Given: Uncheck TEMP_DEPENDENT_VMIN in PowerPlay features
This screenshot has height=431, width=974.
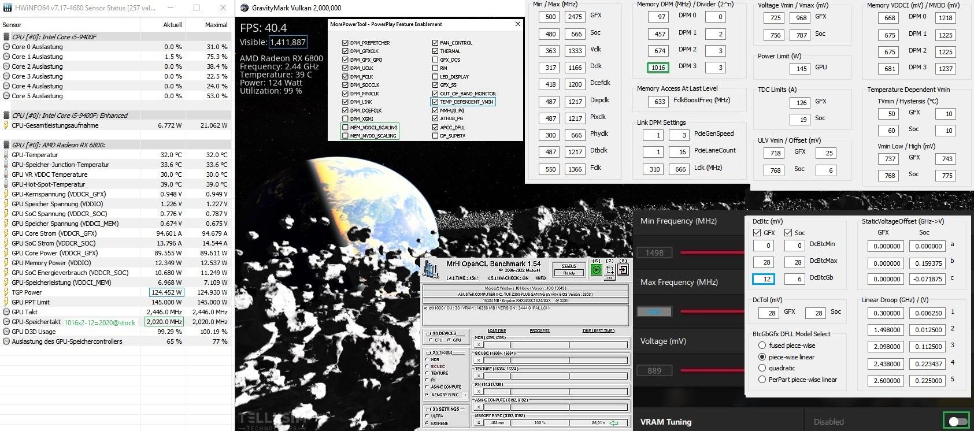Looking at the screenshot, I should pyautogui.click(x=435, y=102).
